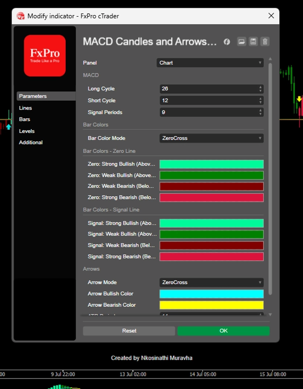
Task: Click the vertical scrollbar thumb
Action: [270, 179]
